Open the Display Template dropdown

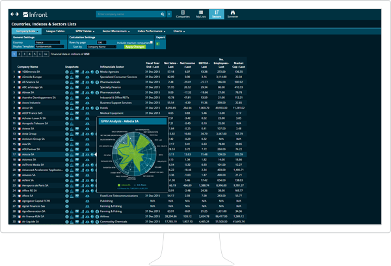click(49, 47)
